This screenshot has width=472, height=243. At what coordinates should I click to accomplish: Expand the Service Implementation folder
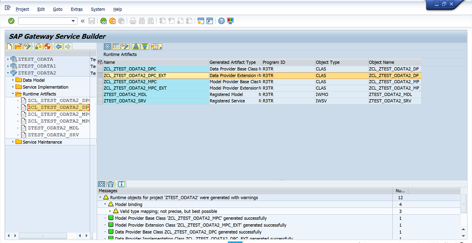tap(13, 87)
